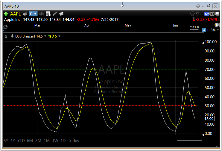Click the up-down pane move arrows icon
This screenshot has height=151, width=222.
pos(12,36)
